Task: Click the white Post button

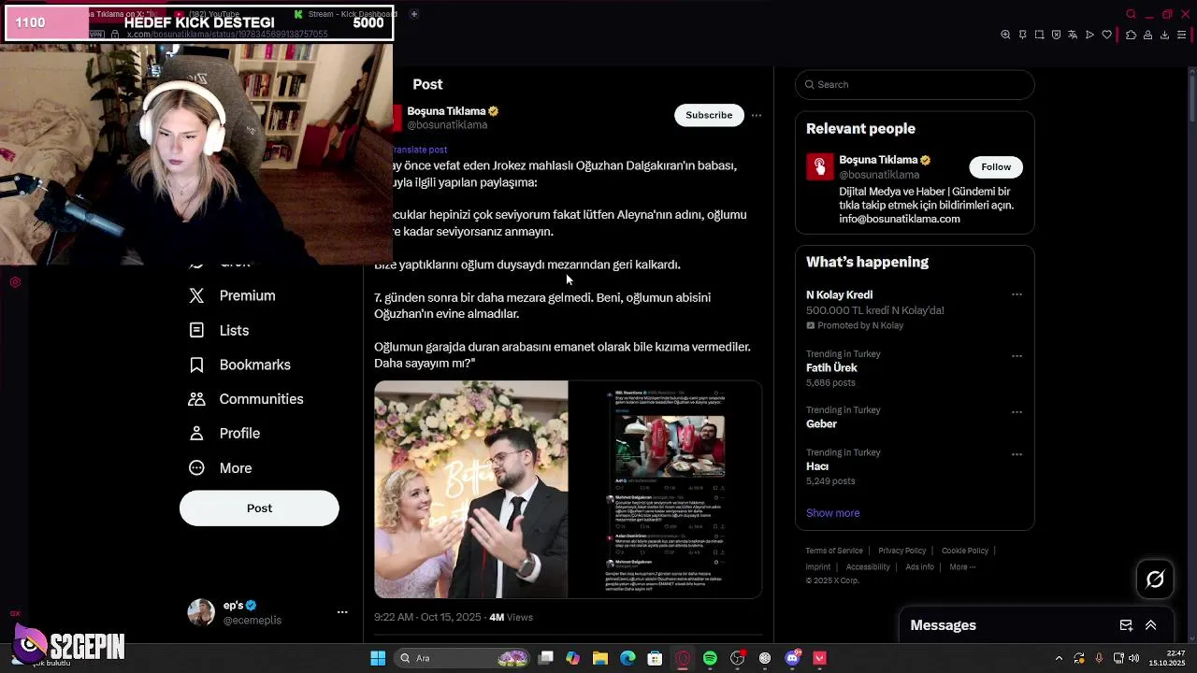Action: point(259,508)
